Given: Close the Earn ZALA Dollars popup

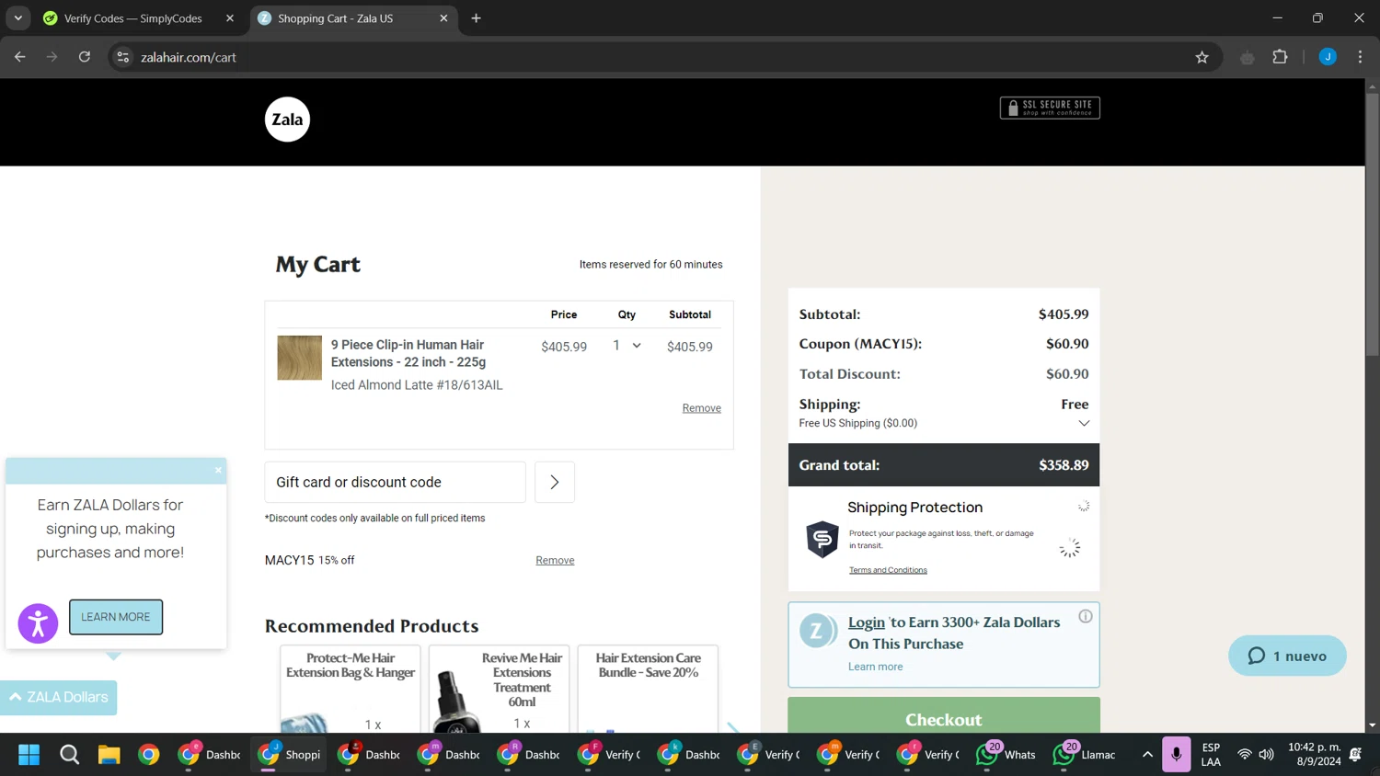Looking at the screenshot, I should (218, 470).
